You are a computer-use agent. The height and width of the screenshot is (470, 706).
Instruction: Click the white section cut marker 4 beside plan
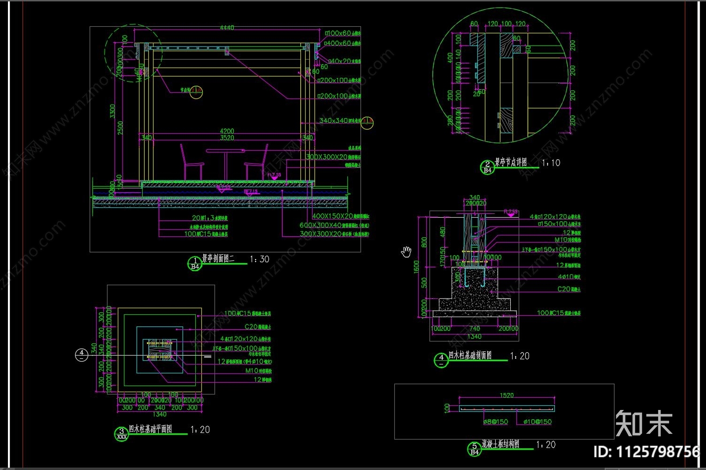(82, 355)
